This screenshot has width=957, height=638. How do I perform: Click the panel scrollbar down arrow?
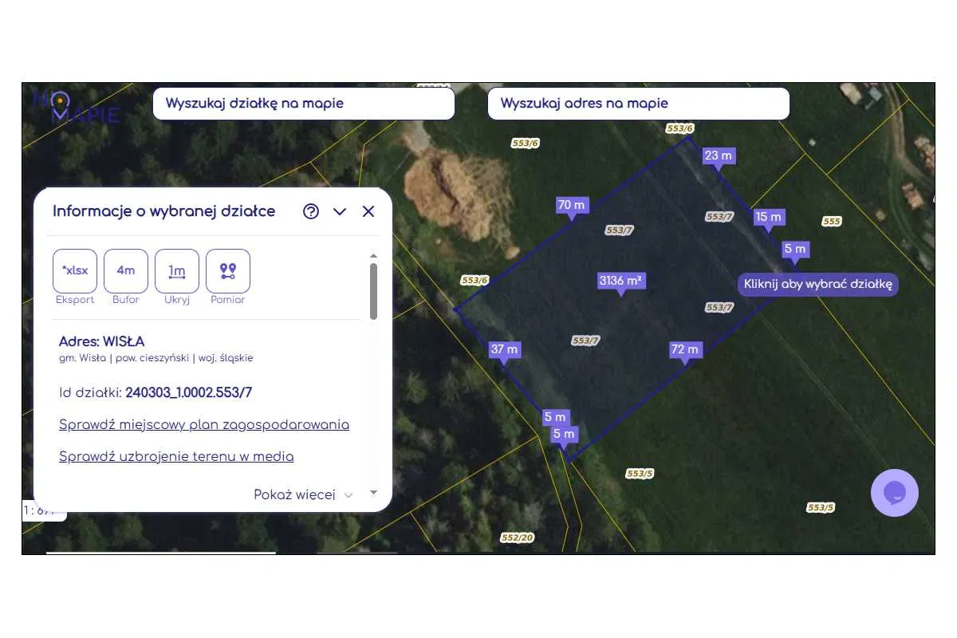coord(373,493)
